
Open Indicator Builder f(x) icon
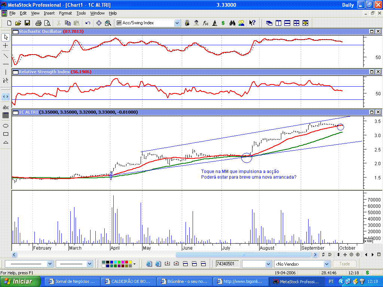[x=205, y=23]
